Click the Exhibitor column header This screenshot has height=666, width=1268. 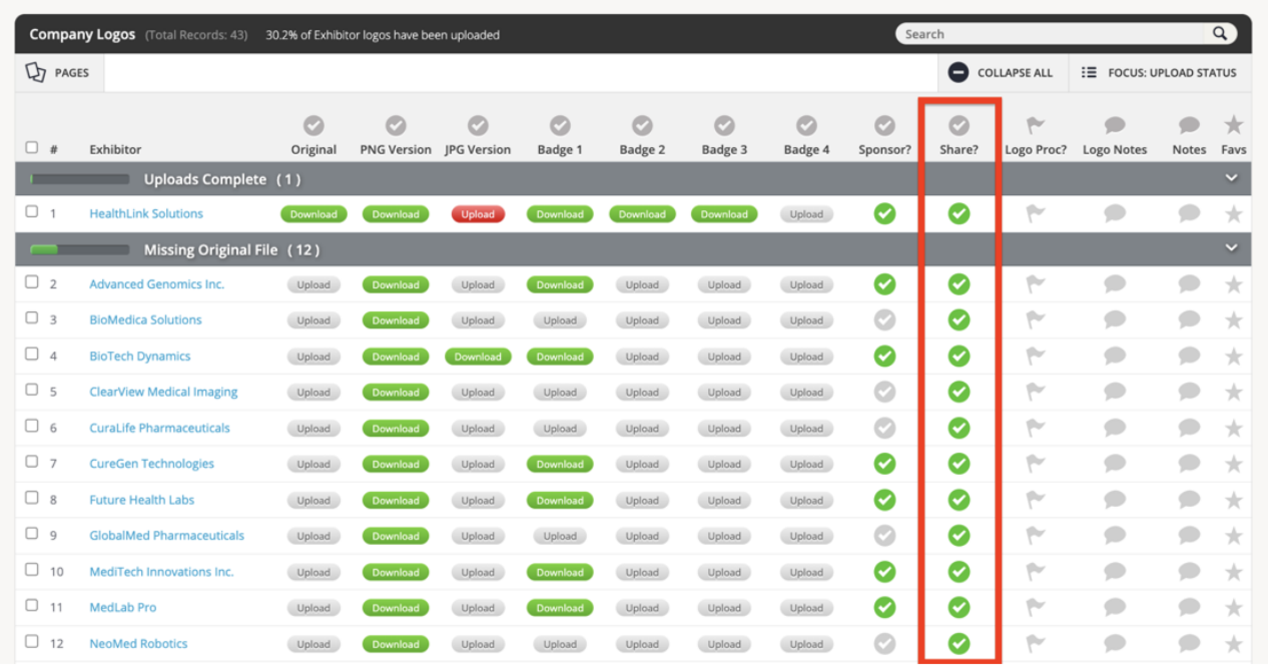point(115,149)
